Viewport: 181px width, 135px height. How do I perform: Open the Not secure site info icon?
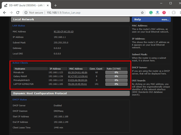[x=26, y=13]
